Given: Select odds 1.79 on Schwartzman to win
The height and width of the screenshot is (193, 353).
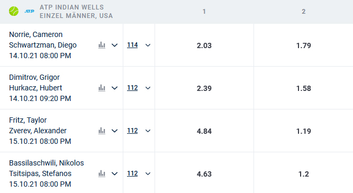Looking at the screenshot, I should tap(303, 45).
